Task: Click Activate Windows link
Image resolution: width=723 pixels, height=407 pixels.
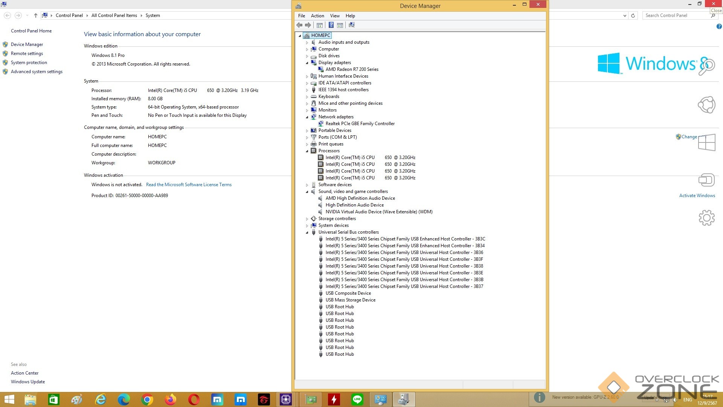Action: pos(697,196)
